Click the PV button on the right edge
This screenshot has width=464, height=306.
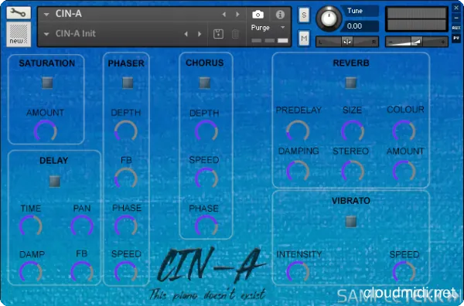[456, 38]
